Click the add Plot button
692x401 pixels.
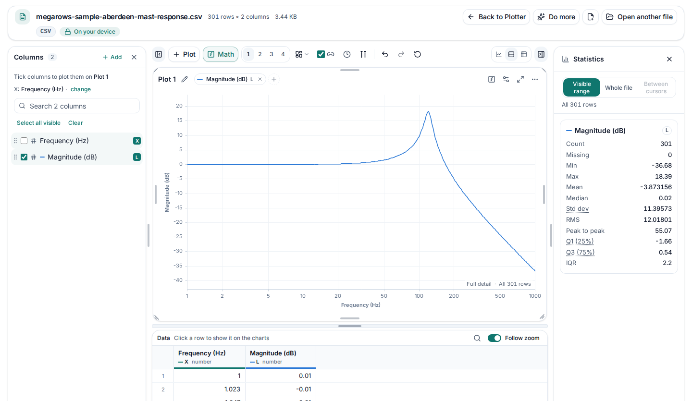click(x=184, y=54)
